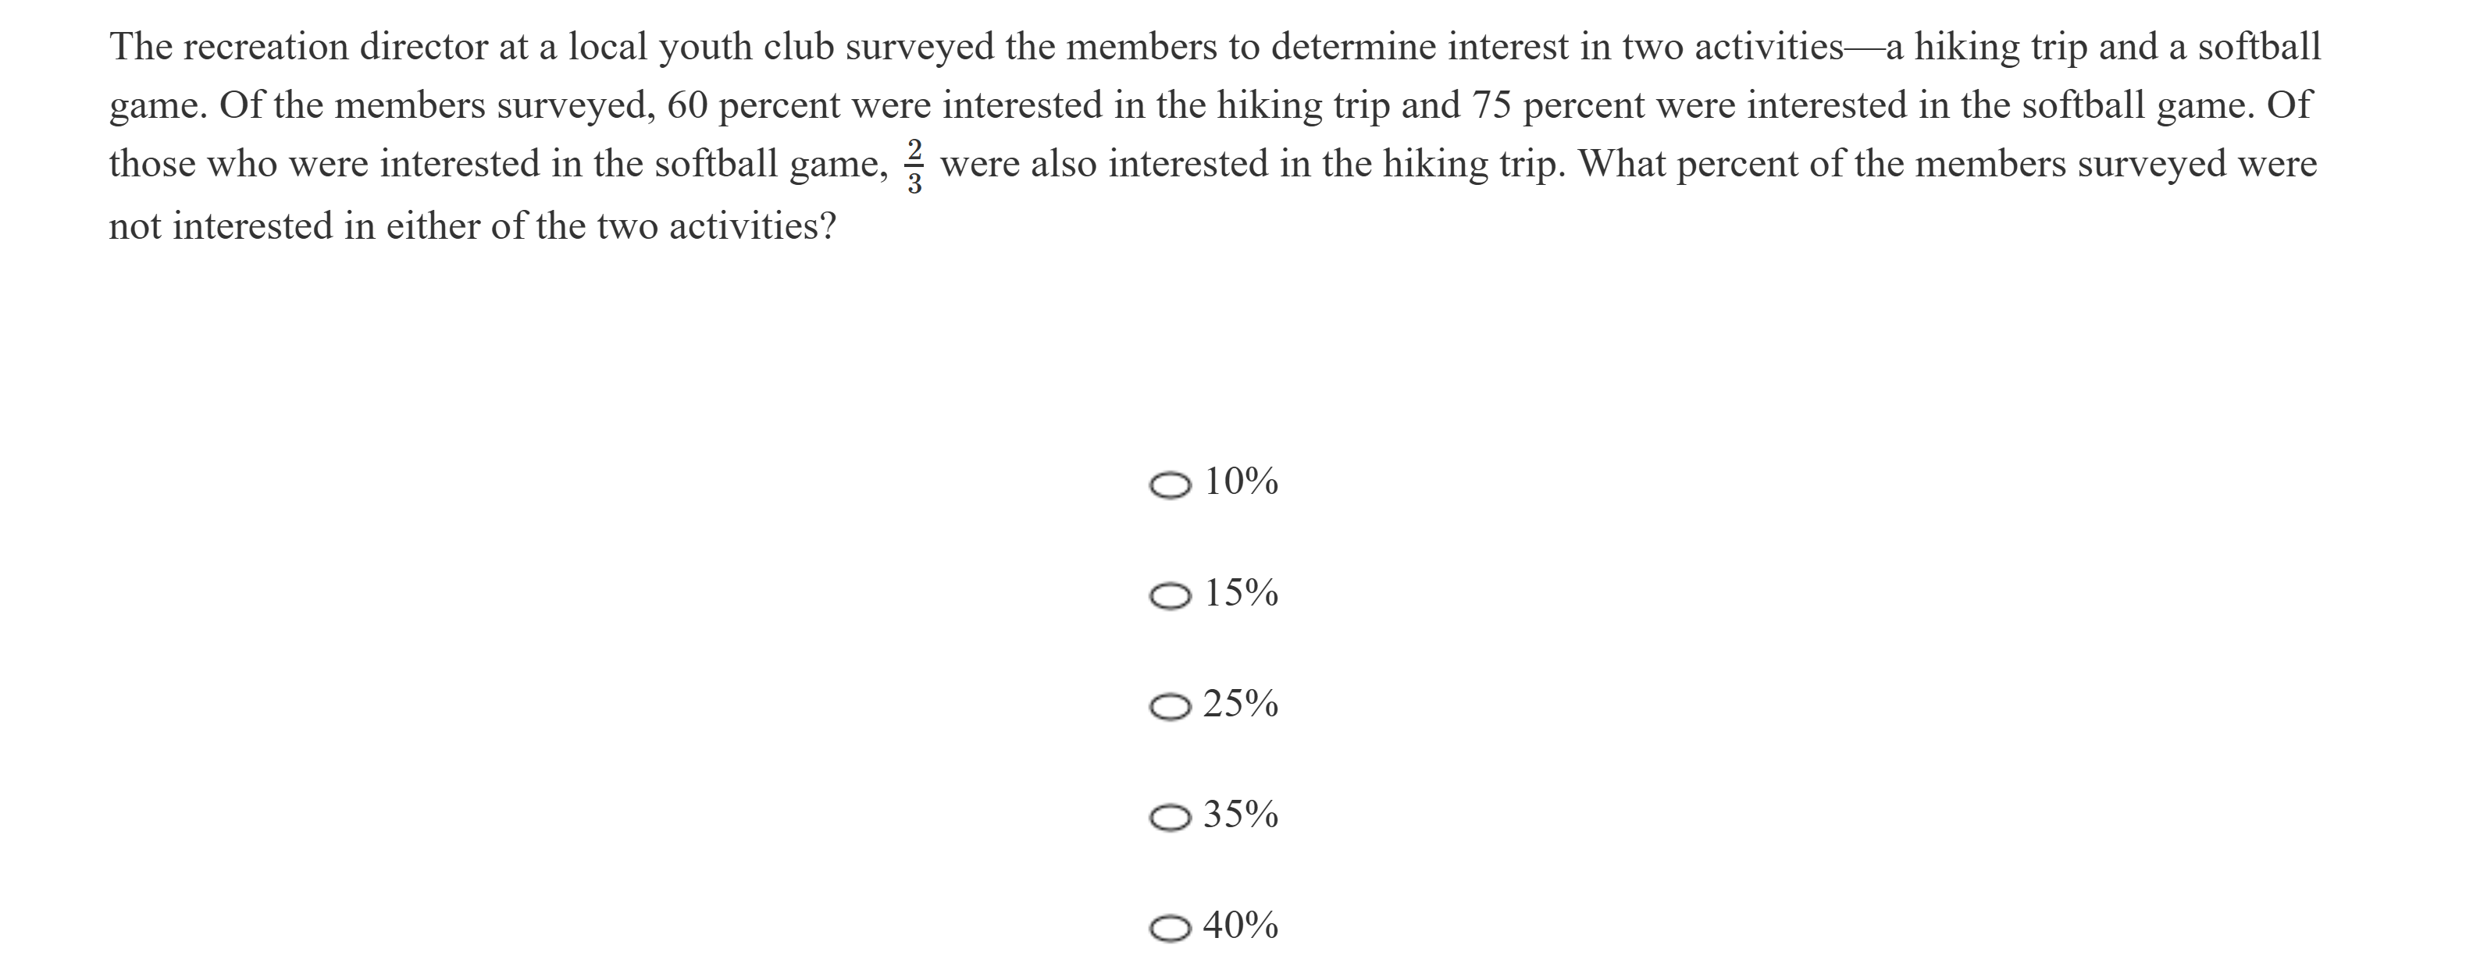Click the "75" number in the question
This screenshot has height=977, width=2473.
1493,105
